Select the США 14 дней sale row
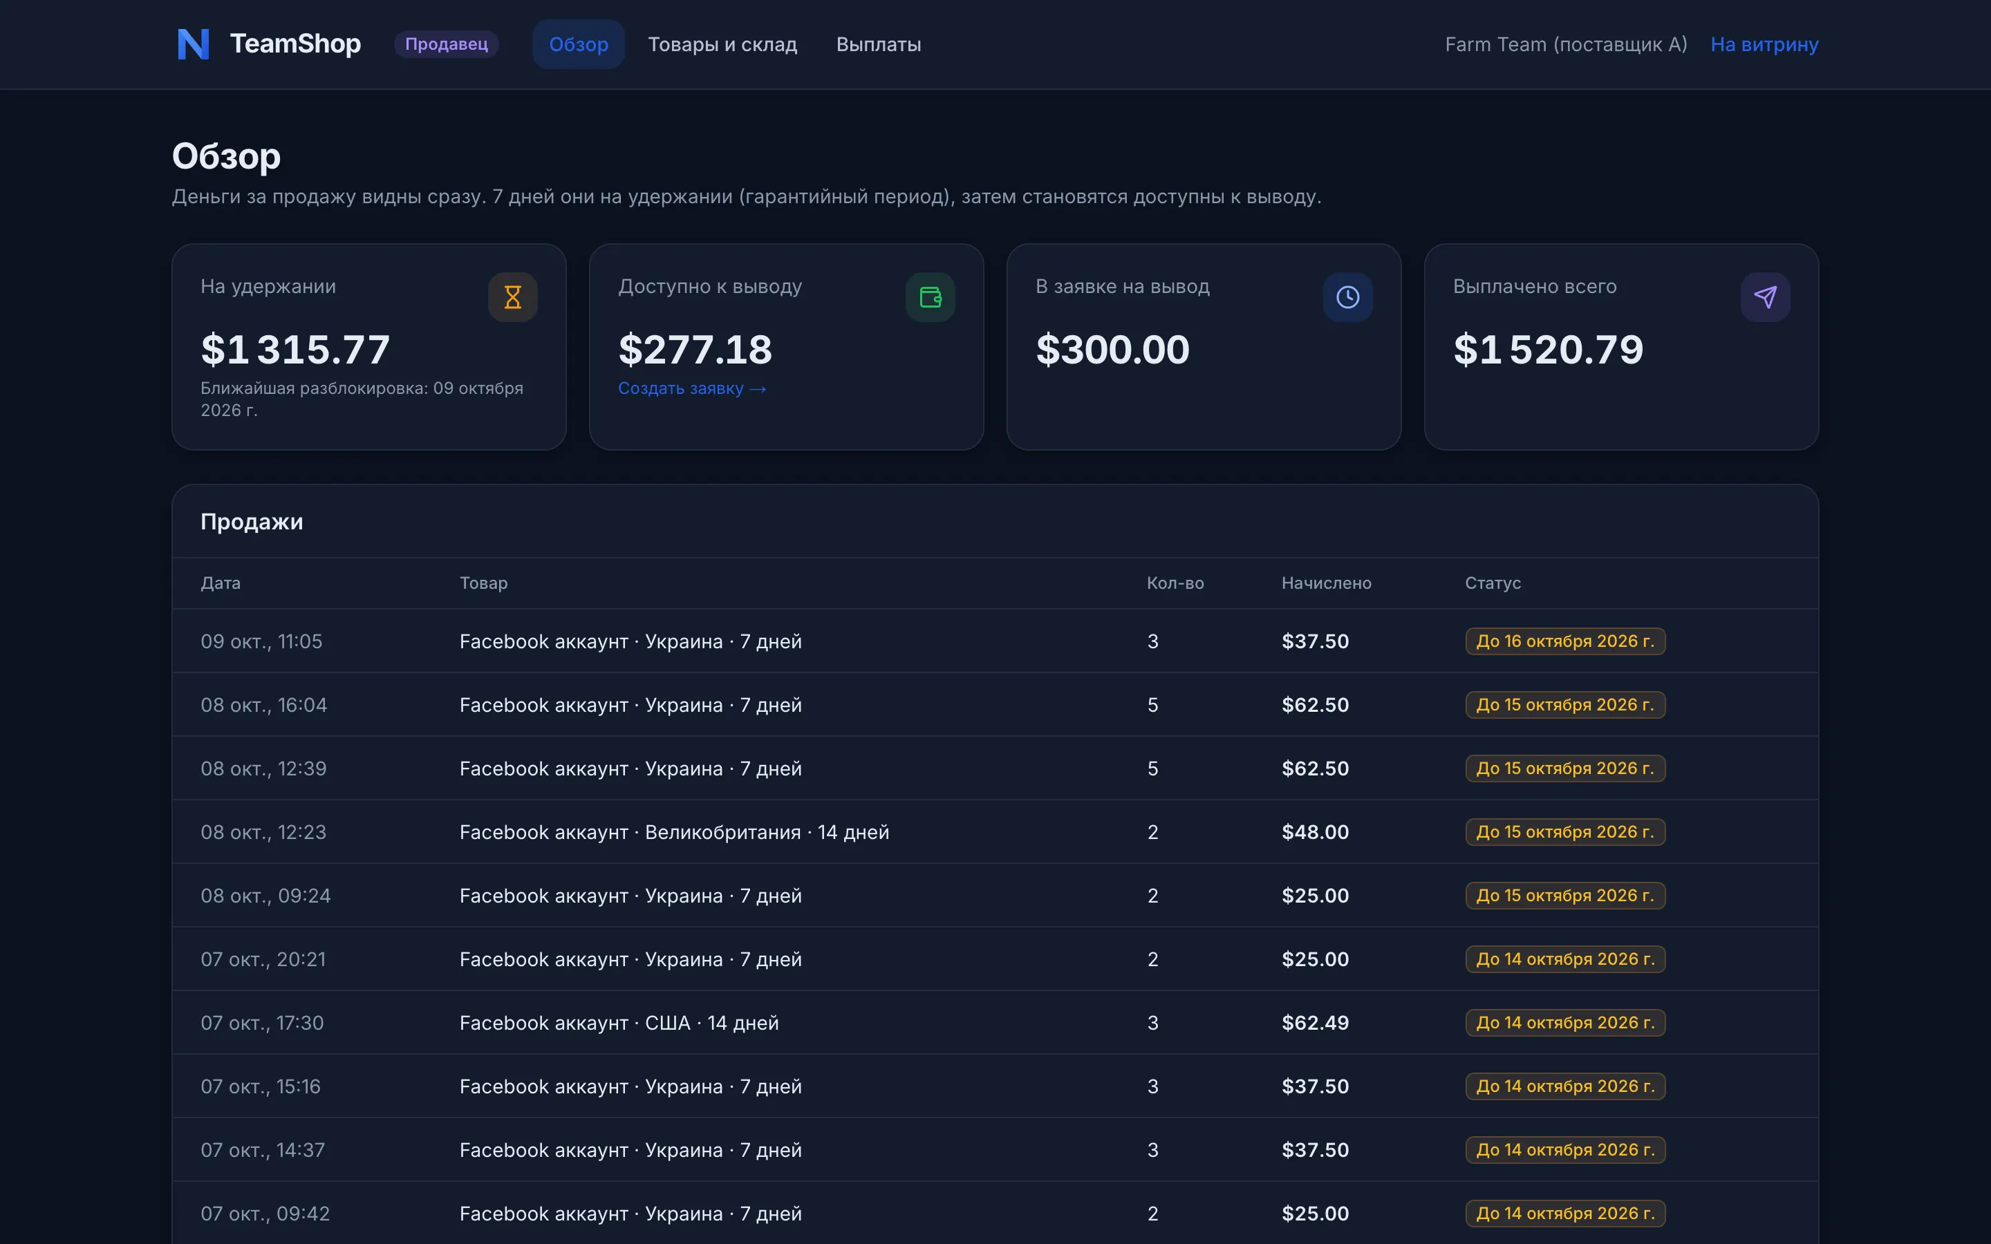This screenshot has height=1244, width=1991. tap(995, 1023)
